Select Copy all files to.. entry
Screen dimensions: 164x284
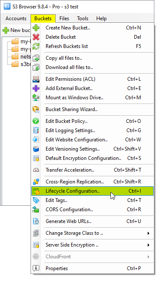[x=92, y=58]
